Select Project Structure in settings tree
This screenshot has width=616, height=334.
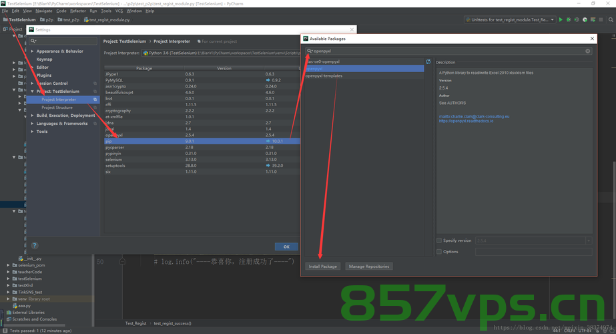57,108
